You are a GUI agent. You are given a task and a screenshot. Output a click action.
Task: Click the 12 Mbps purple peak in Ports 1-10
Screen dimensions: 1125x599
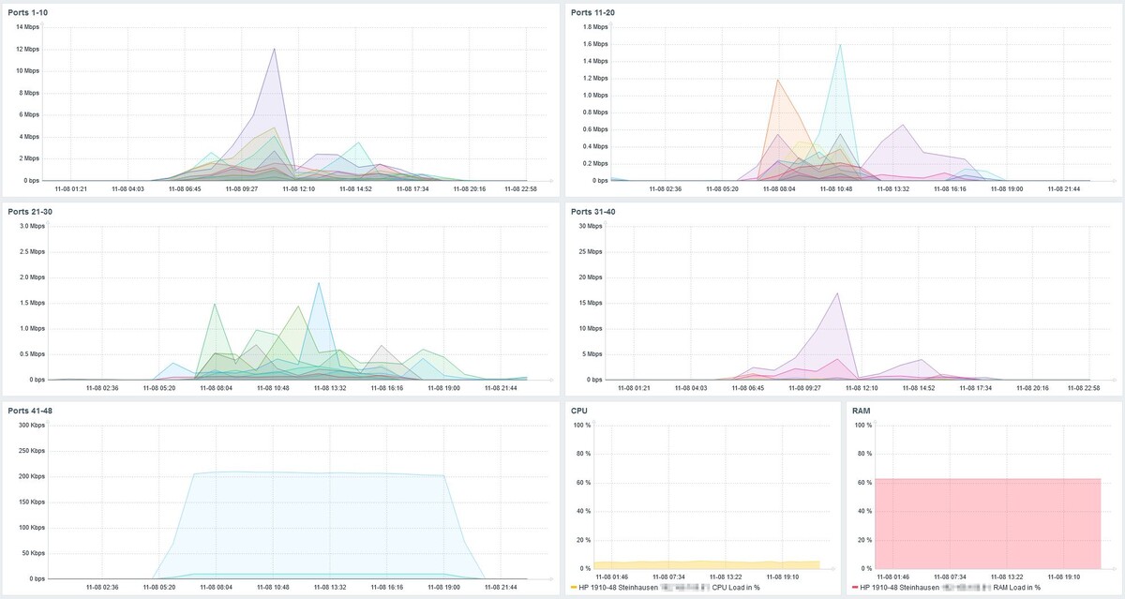tap(275, 50)
